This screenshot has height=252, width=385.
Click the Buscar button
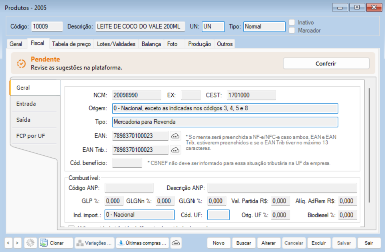click(243, 243)
